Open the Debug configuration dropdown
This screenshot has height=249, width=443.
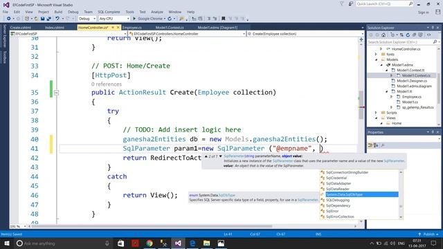coord(87,19)
